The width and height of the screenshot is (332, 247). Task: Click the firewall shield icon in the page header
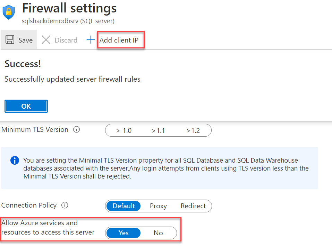(8, 11)
